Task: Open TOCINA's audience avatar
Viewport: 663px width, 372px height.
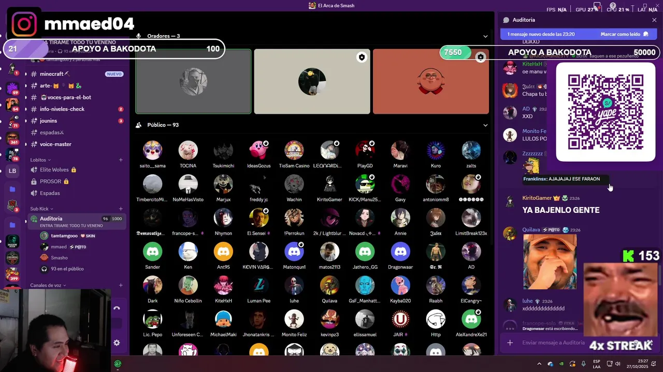Action: point(188,150)
